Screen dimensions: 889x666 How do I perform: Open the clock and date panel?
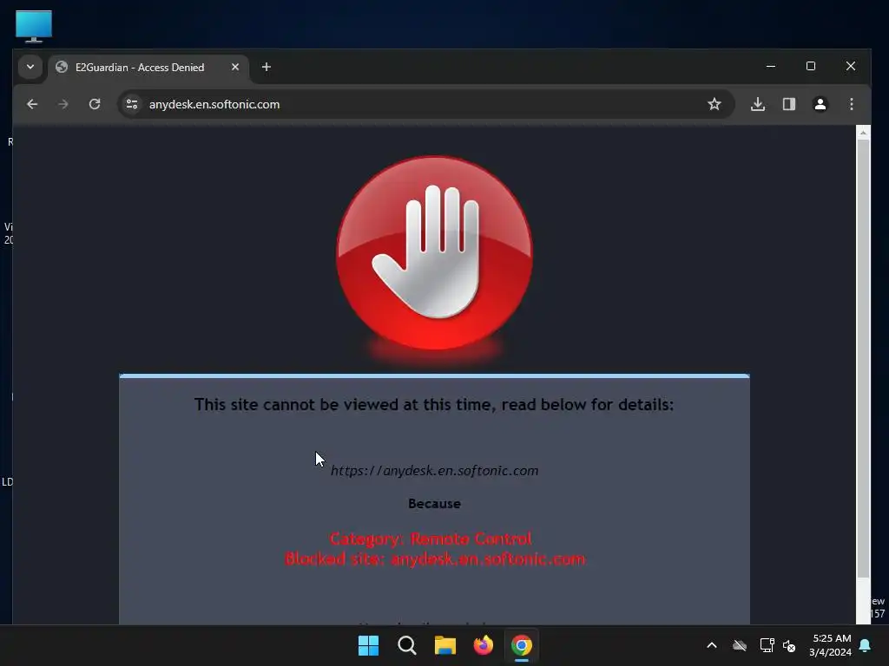(x=831, y=645)
